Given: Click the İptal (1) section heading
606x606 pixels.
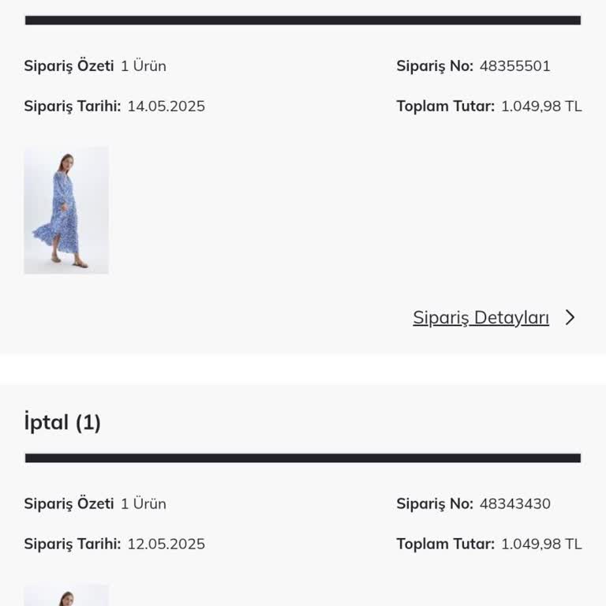Looking at the screenshot, I should point(62,423).
